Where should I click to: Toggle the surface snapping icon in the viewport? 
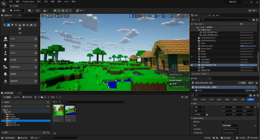click(149, 16)
